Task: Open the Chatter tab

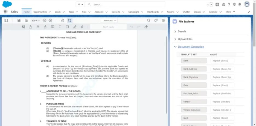Action: [x=186, y=12]
